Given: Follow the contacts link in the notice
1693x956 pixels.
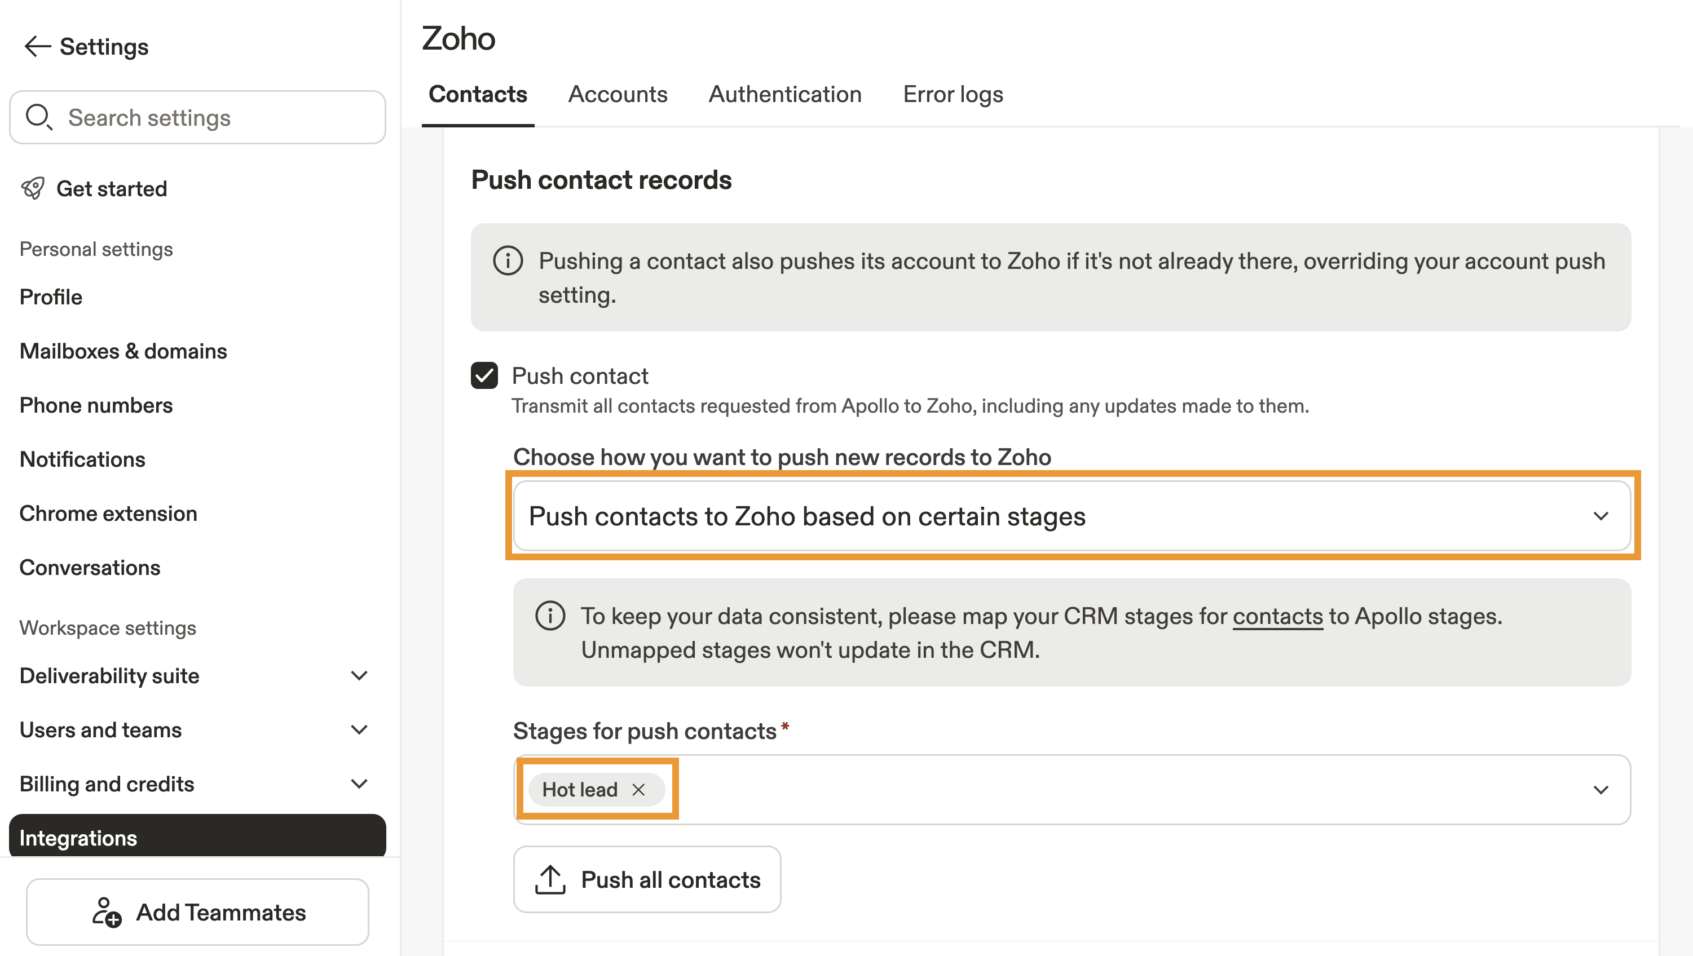Looking at the screenshot, I should [x=1277, y=616].
